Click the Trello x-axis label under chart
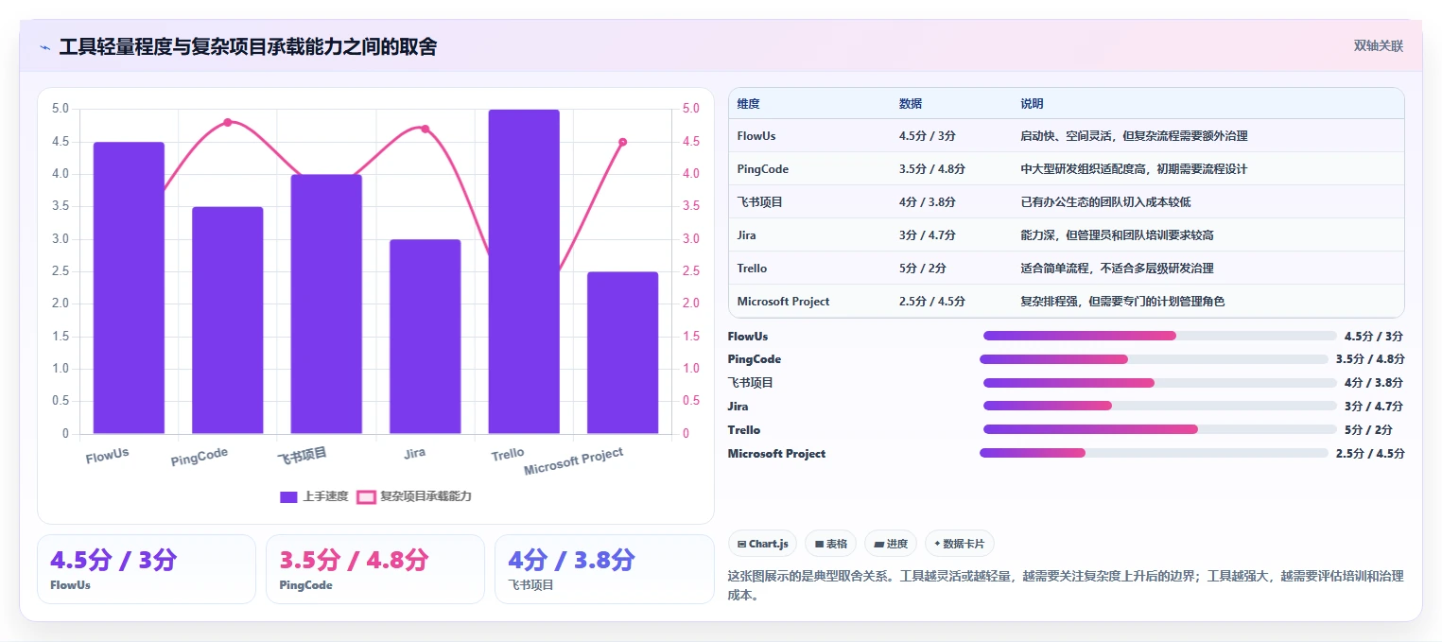The image size is (1442, 642). pyautogui.click(x=508, y=454)
